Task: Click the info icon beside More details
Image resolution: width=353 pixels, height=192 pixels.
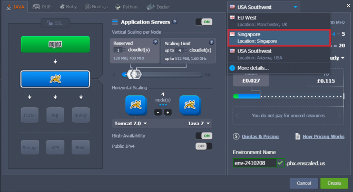Action: [x=232, y=68]
